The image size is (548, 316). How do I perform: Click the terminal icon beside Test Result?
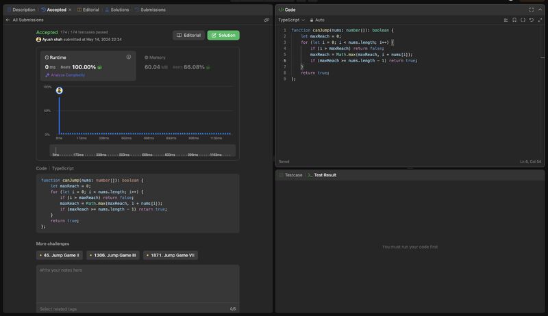tap(310, 175)
